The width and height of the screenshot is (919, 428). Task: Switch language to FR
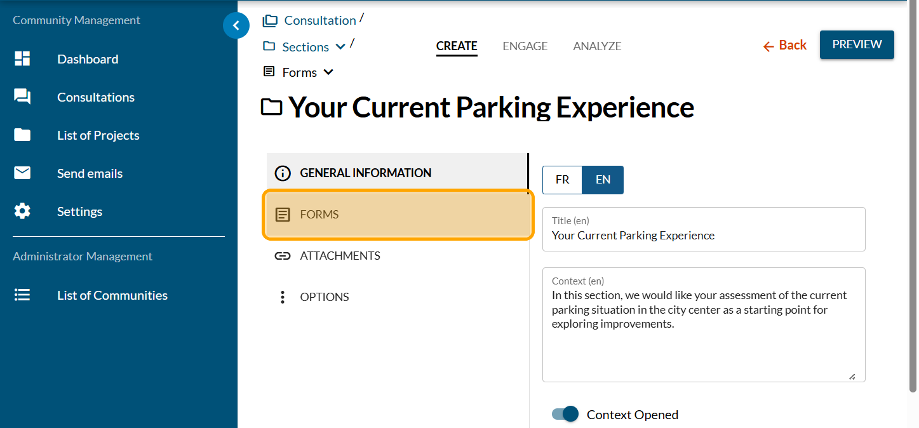[562, 180]
